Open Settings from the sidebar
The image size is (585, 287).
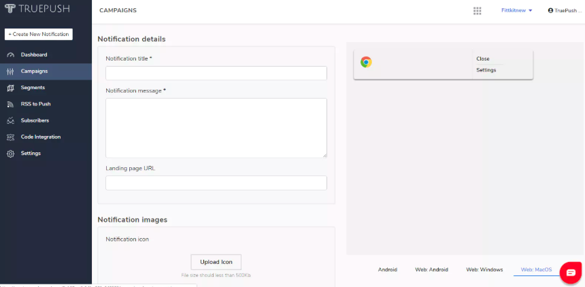(x=46, y=154)
